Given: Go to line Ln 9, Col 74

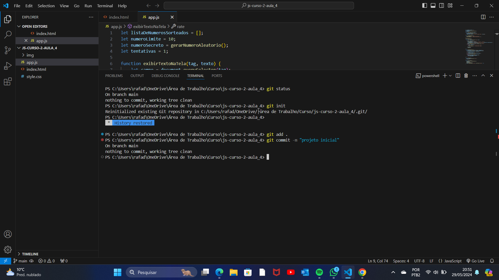Looking at the screenshot, I should pyautogui.click(x=378, y=261).
